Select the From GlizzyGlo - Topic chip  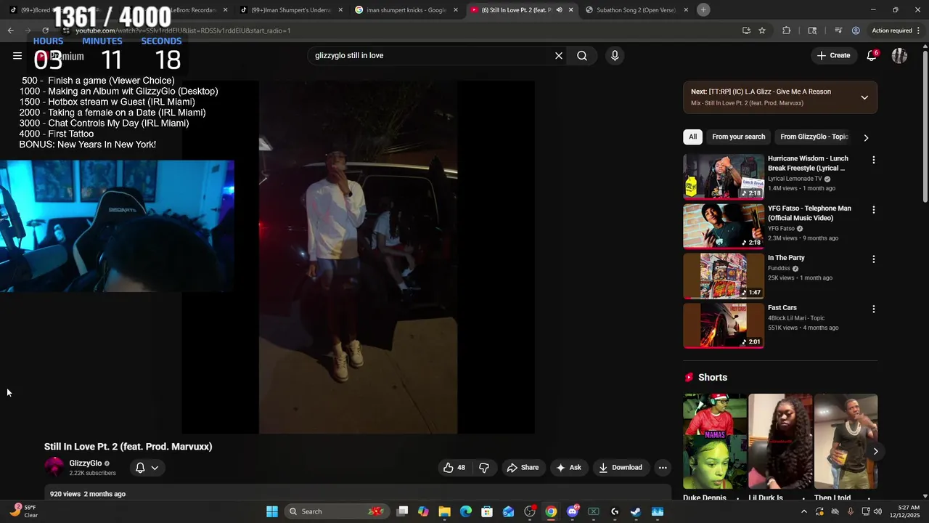814,137
